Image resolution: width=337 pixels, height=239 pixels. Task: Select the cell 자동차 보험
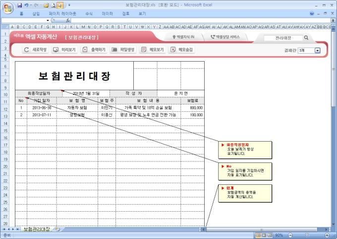(77, 108)
